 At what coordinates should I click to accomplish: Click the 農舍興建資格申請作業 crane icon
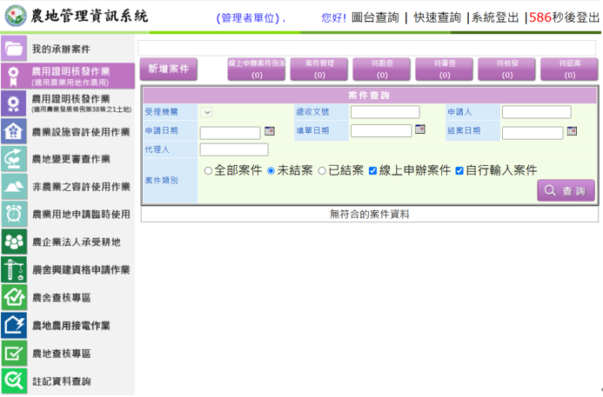click(15, 269)
